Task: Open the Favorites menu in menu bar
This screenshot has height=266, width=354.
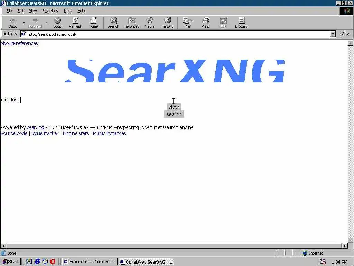Action: 50,11
